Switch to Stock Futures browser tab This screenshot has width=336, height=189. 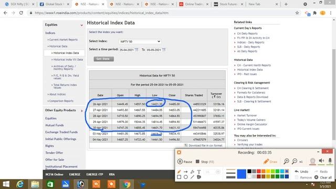(x=228, y=4)
